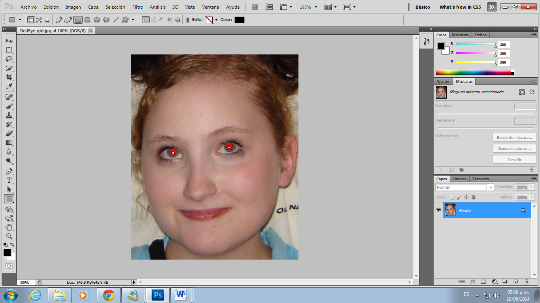
Task: Select the What's New in CS5 workspace
Action: coord(460,7)
